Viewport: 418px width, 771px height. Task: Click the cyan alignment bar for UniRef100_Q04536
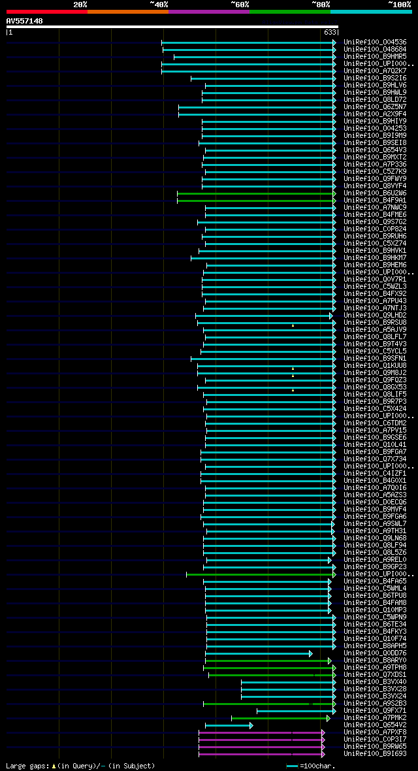[249, 42]
